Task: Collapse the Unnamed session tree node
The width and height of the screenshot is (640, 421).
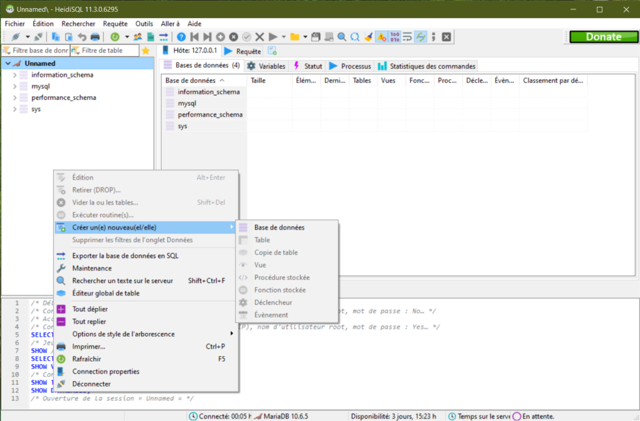Action: click(7, 63)
